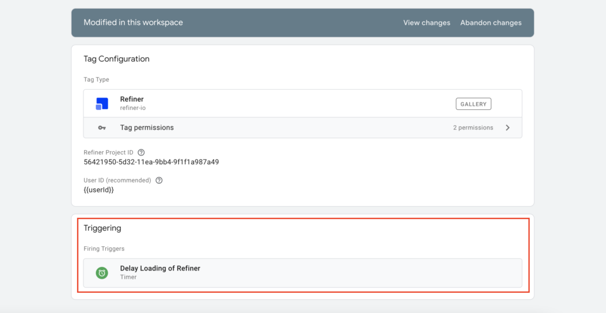Click the 2 permissions text

[473, 128]
